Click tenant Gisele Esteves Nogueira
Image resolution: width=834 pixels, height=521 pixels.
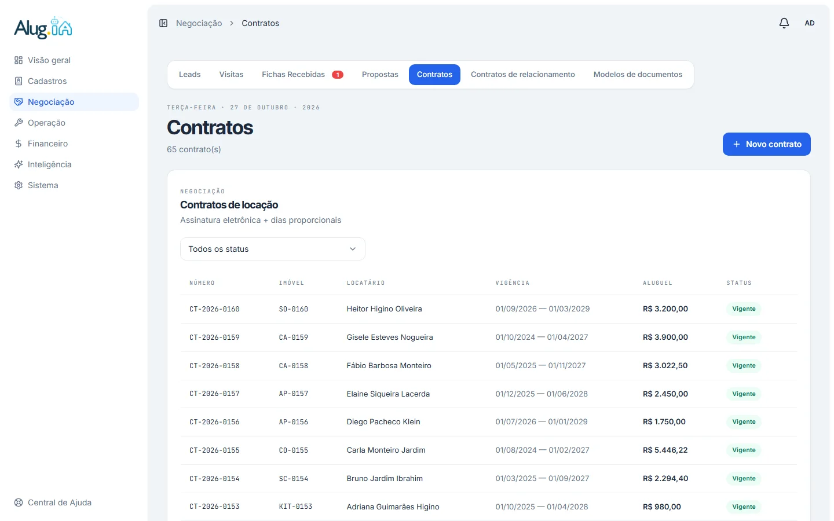click(390, 337)
